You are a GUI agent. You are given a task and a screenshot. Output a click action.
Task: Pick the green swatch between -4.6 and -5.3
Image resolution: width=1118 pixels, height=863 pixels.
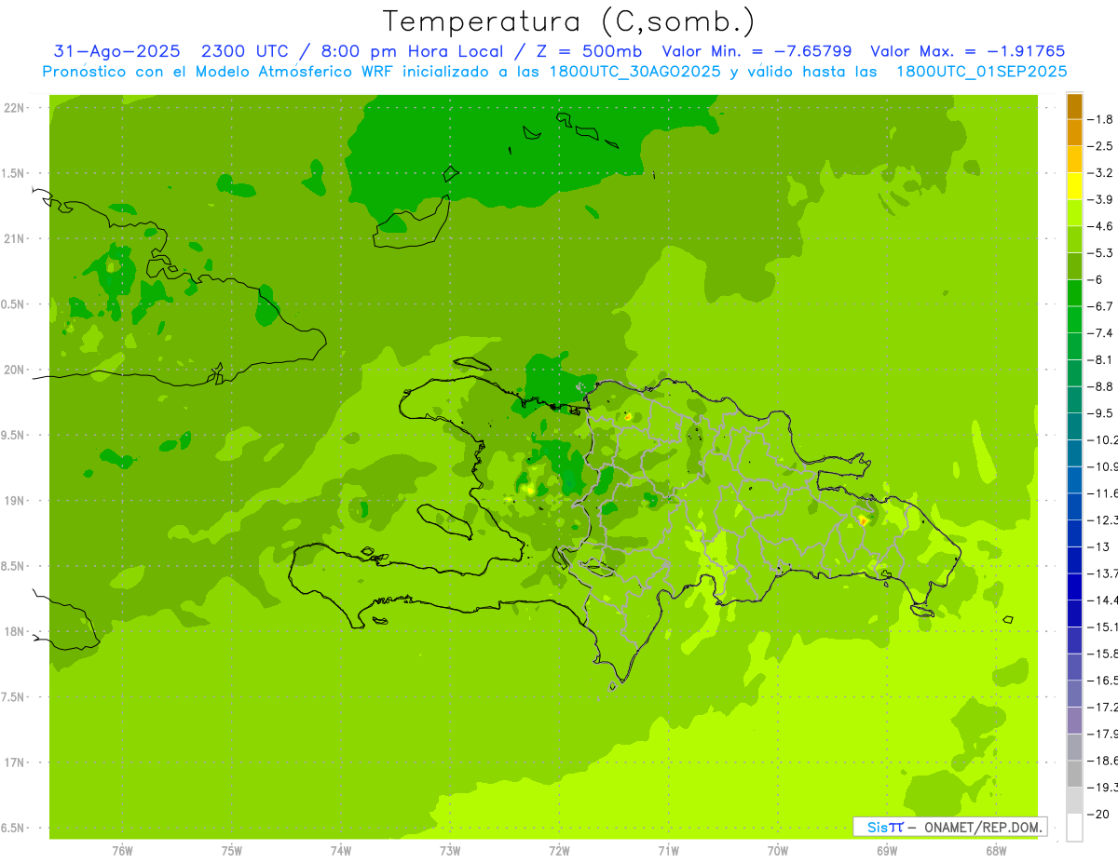pyautogui.click(x=1074, y=239)
